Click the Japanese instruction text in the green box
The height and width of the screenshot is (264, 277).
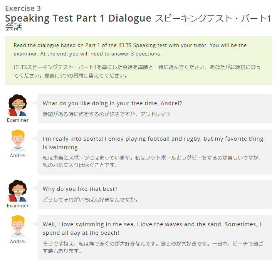137,71
